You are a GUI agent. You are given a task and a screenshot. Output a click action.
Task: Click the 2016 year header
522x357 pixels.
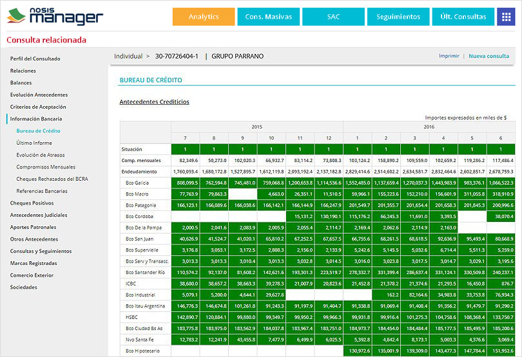pos(429,127)
